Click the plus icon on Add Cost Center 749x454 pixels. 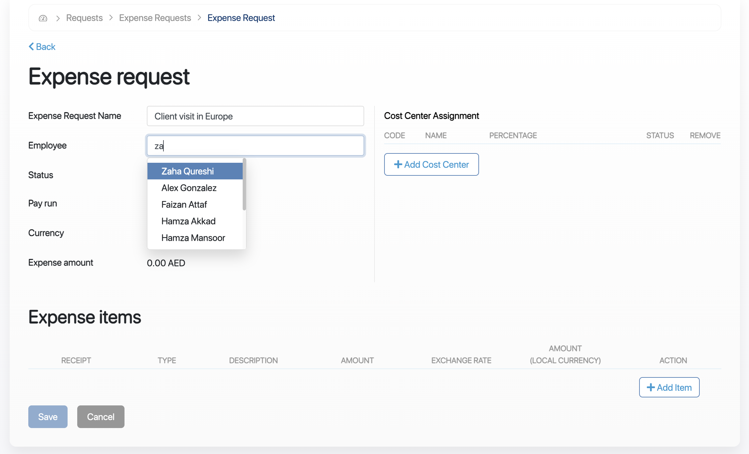398,164
